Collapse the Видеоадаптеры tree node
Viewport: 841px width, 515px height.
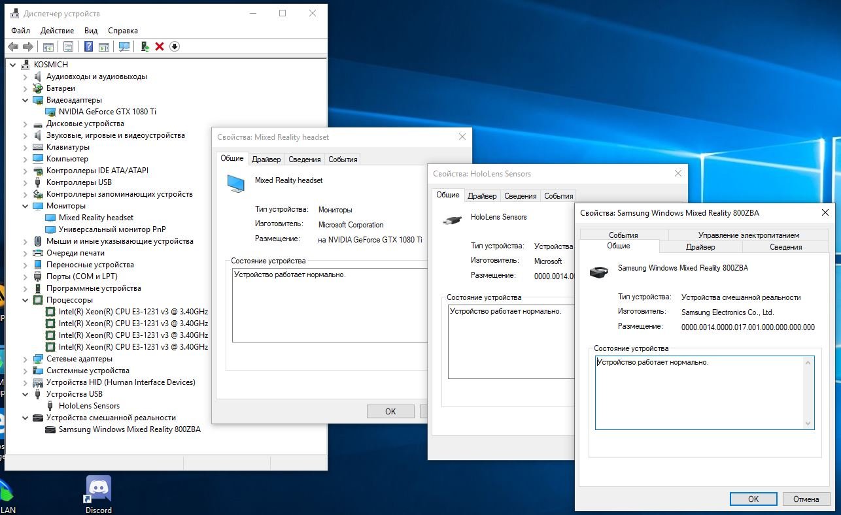pos(26,100)
